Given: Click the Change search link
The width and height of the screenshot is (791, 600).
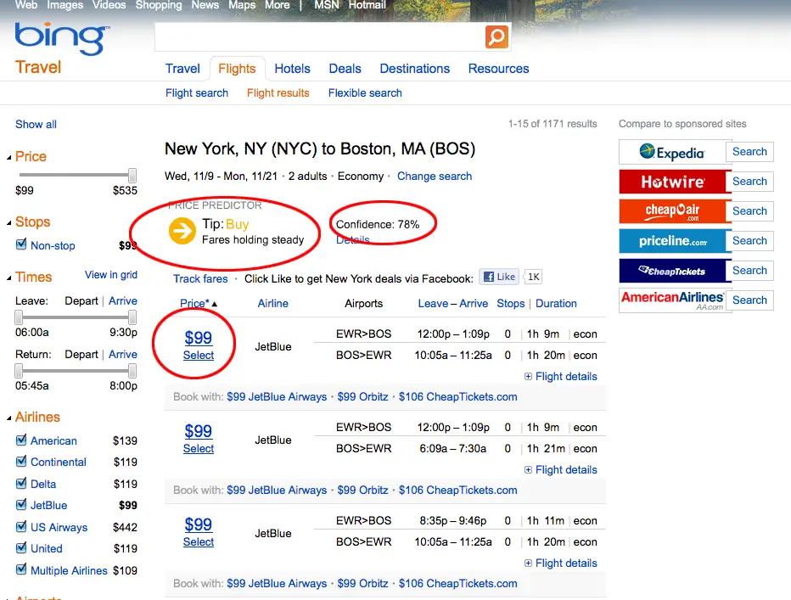Looking at the screenshot, I should point(435,177).
